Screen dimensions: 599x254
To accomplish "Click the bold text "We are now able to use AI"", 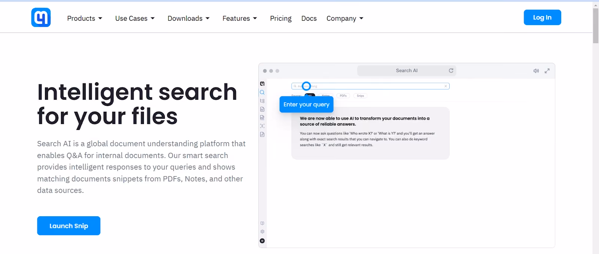I will pyautogui.click(x=365, y=121).
